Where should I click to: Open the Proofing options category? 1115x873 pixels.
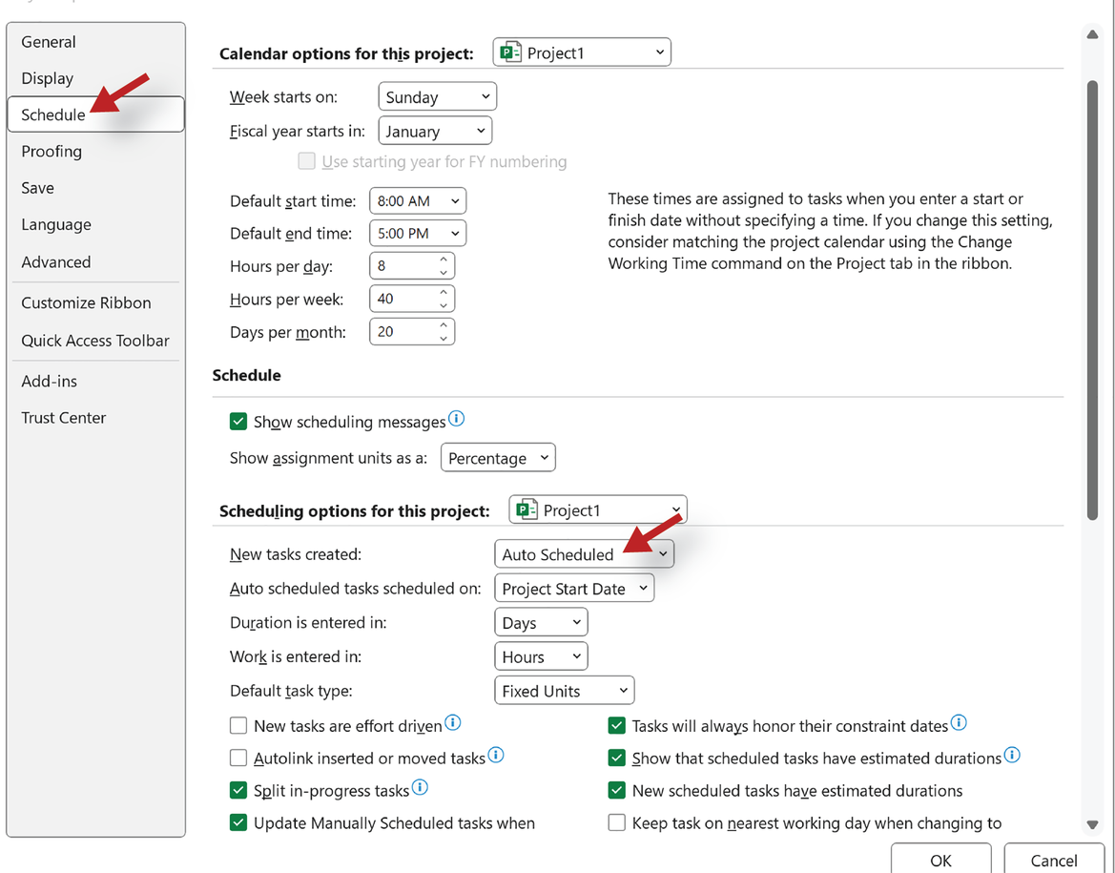pyautogui.click(x=52, y=152)
